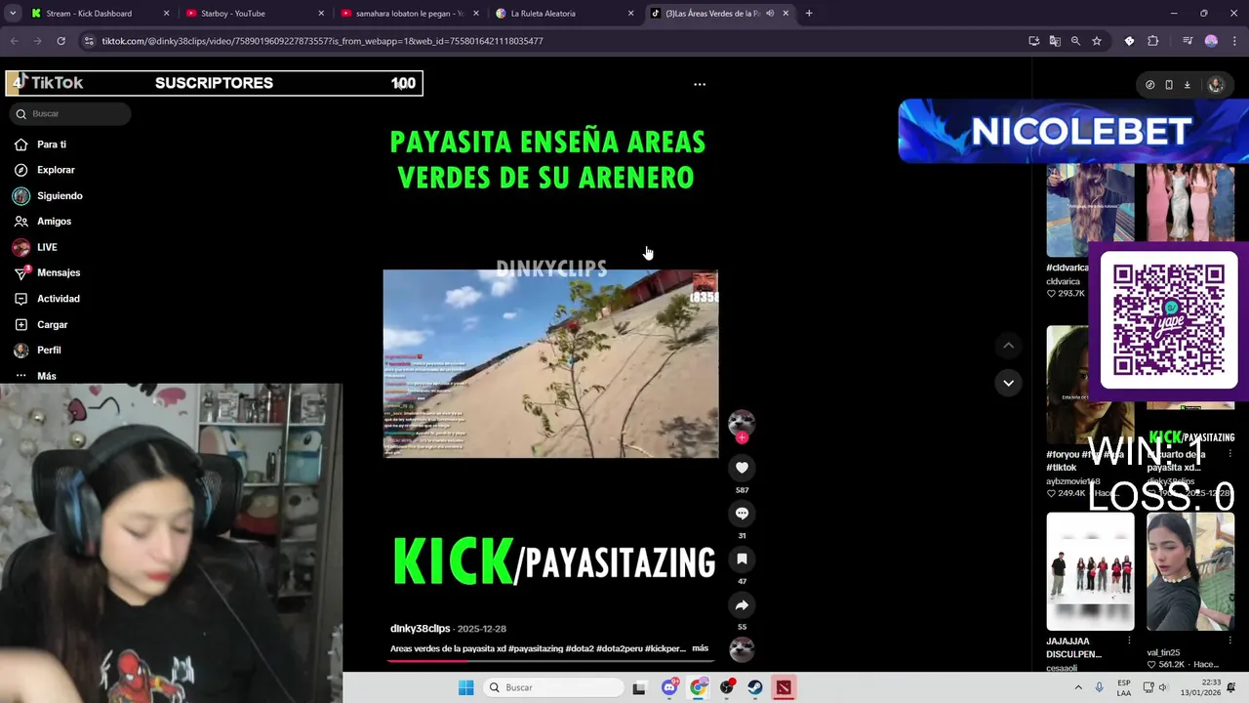Mute the TikTok tab audio icon

click(770, 14)
